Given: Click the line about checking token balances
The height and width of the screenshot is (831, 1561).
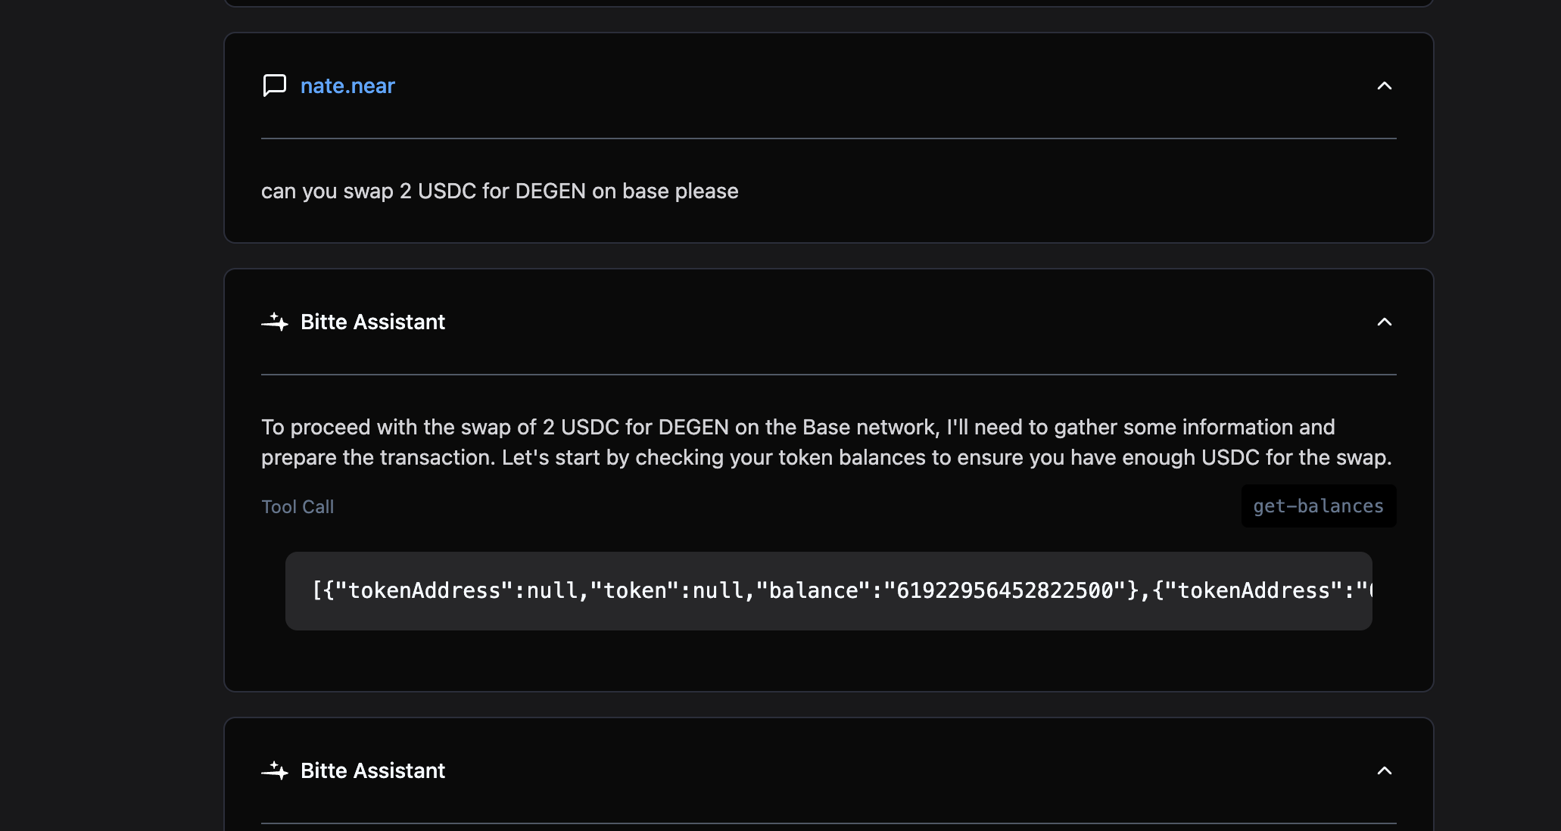Looking at the screenshot, I should (825, 458).
